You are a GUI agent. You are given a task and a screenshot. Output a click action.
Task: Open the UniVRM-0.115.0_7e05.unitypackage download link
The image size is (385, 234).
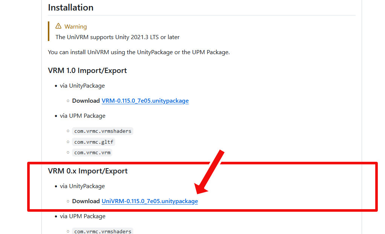150,201
